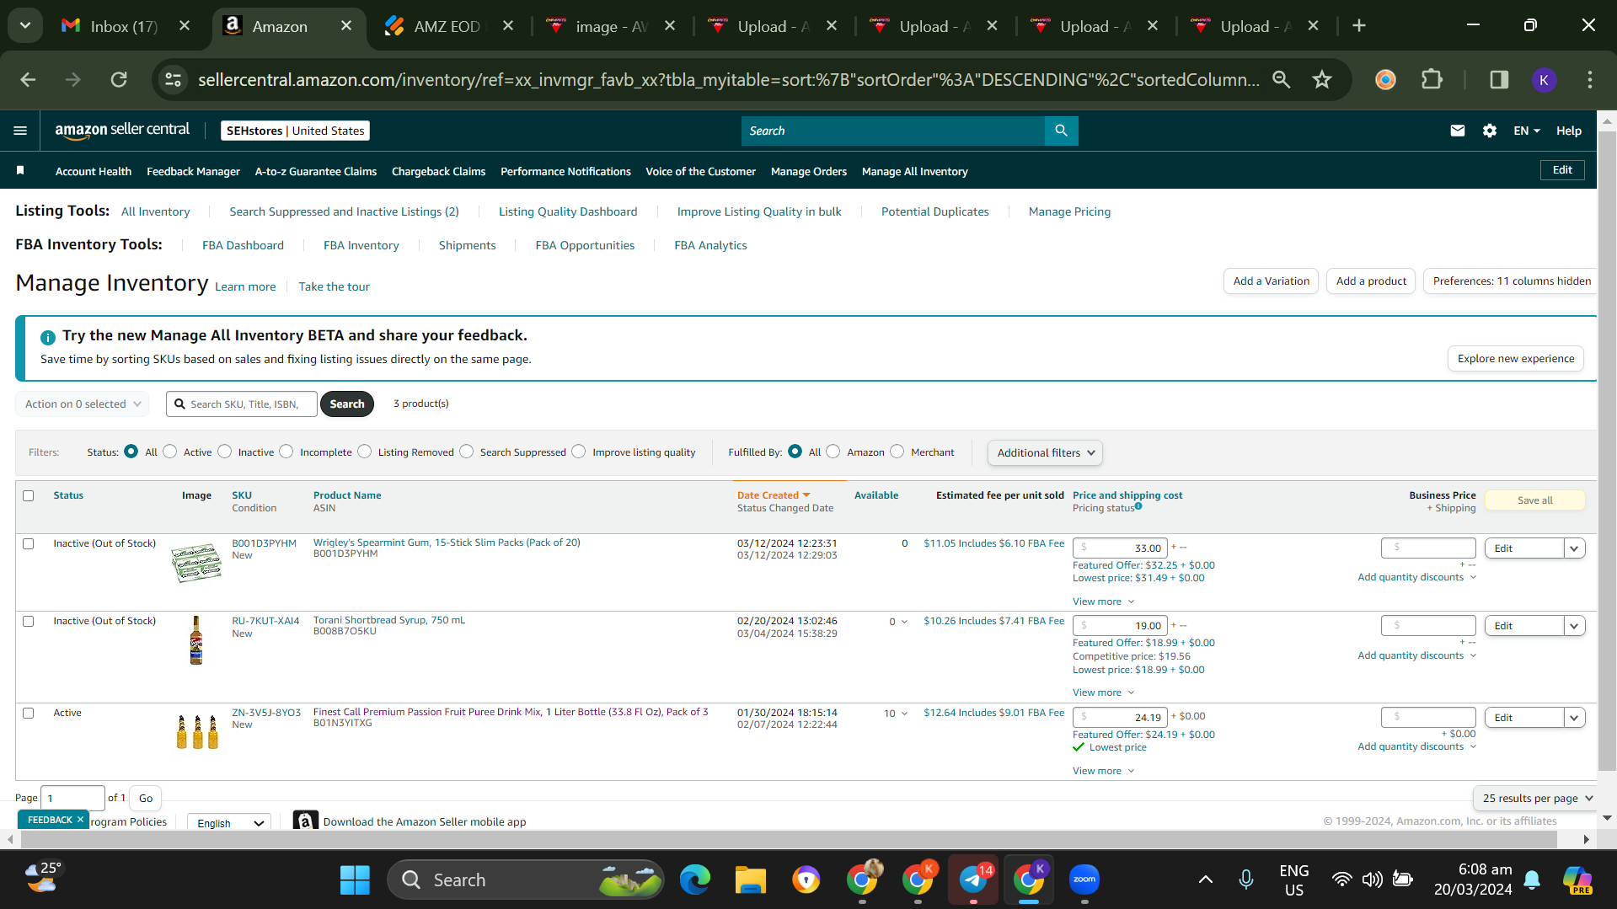Screen dimensions: 1617x909
Task: Open File Explorer from the taskbar
Action: (x=750, y=880)
